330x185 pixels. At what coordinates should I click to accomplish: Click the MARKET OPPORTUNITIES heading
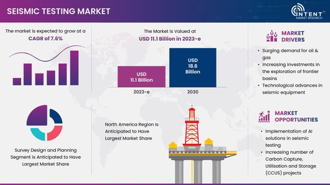click(296, 117)
